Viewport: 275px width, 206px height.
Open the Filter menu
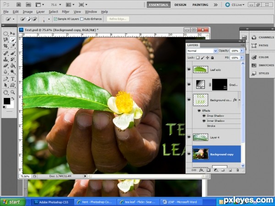coord(66,12)
